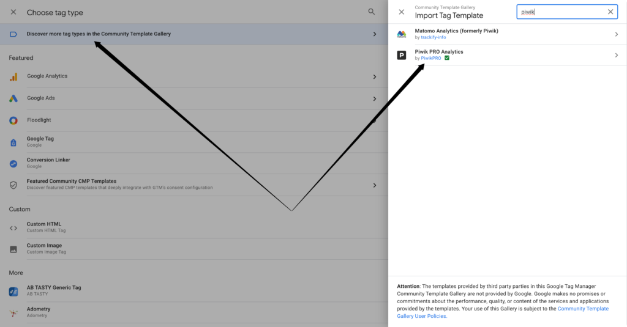Expand the Google Ads chevron arrow
This screenshot has height=327, width=627.
point(374,98)
